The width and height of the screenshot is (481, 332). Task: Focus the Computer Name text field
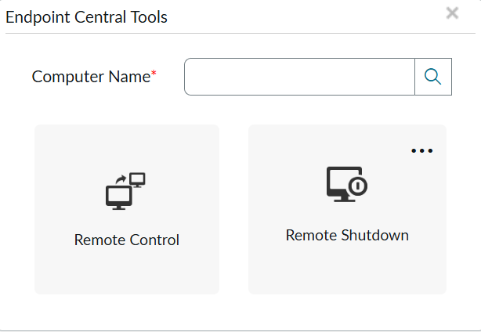click(x=299, y=77)
